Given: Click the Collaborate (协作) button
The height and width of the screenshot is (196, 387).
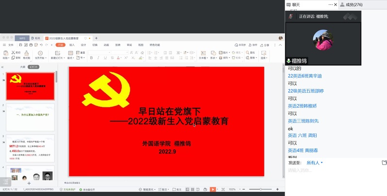Looking at the screenshot, I should pyautogui.click(x=254, y=45).
